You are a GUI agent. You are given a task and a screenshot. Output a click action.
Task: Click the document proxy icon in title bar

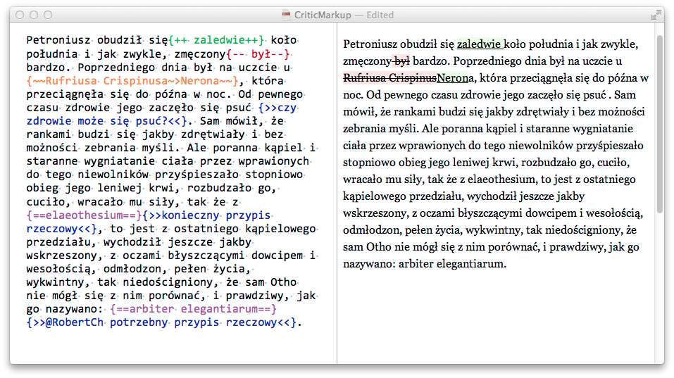(286, 15)
